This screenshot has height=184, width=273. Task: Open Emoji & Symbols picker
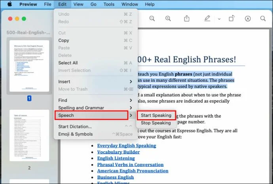pyautogui.click(x=95, y=134)
